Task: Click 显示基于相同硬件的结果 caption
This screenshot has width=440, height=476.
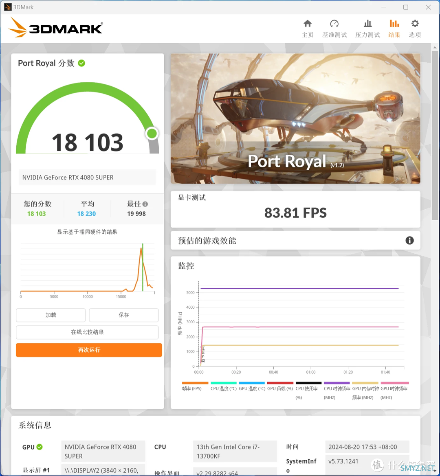Action: tap(87, 232)
